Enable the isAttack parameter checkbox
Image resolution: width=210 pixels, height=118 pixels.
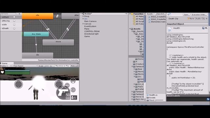pyautogui.click(x=14, y=17)
